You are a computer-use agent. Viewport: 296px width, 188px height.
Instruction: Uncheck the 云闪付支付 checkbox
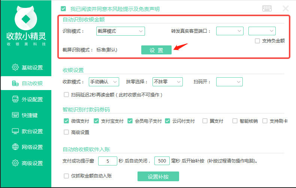click(167, 121)
